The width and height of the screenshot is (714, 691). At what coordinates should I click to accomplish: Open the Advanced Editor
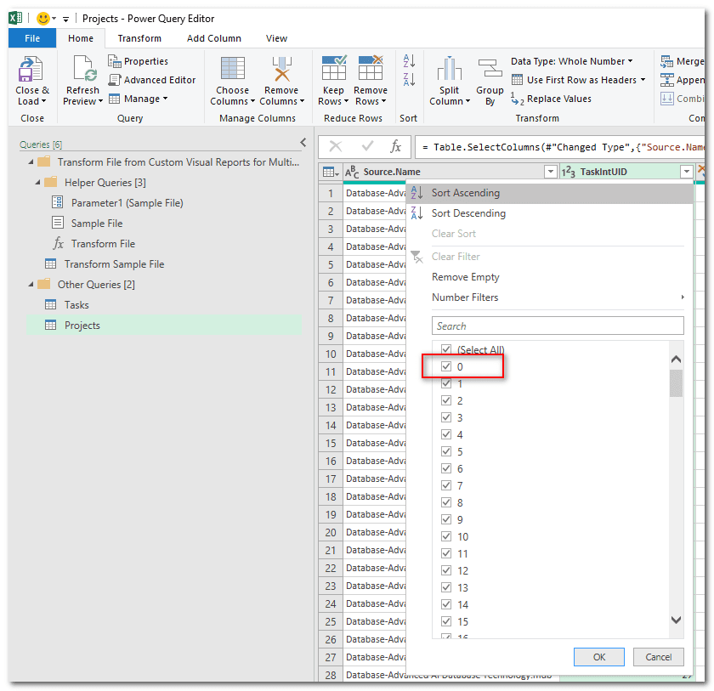(x=151, y=80)
